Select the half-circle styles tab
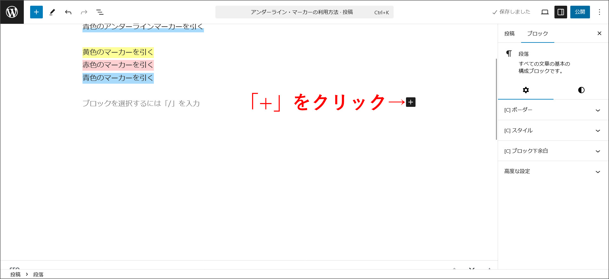Screen dimensions: 609x279 click(x=581, y=90)
